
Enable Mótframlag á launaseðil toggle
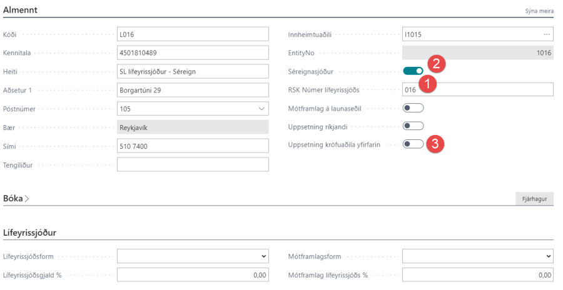[x=413, y=108]
